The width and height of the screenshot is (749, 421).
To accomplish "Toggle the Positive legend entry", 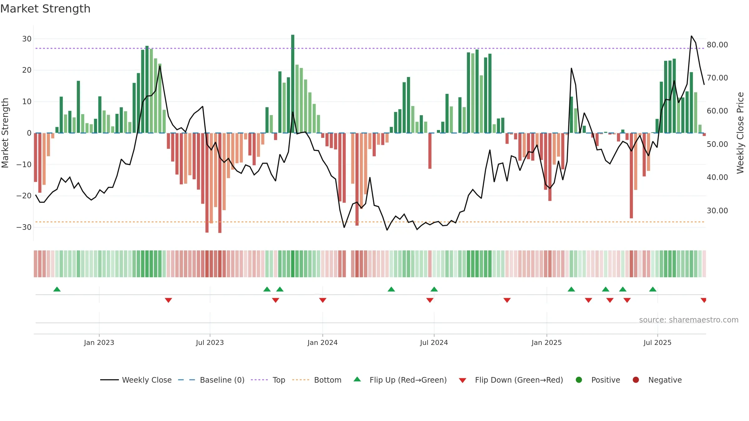I will tap(598, 380).
